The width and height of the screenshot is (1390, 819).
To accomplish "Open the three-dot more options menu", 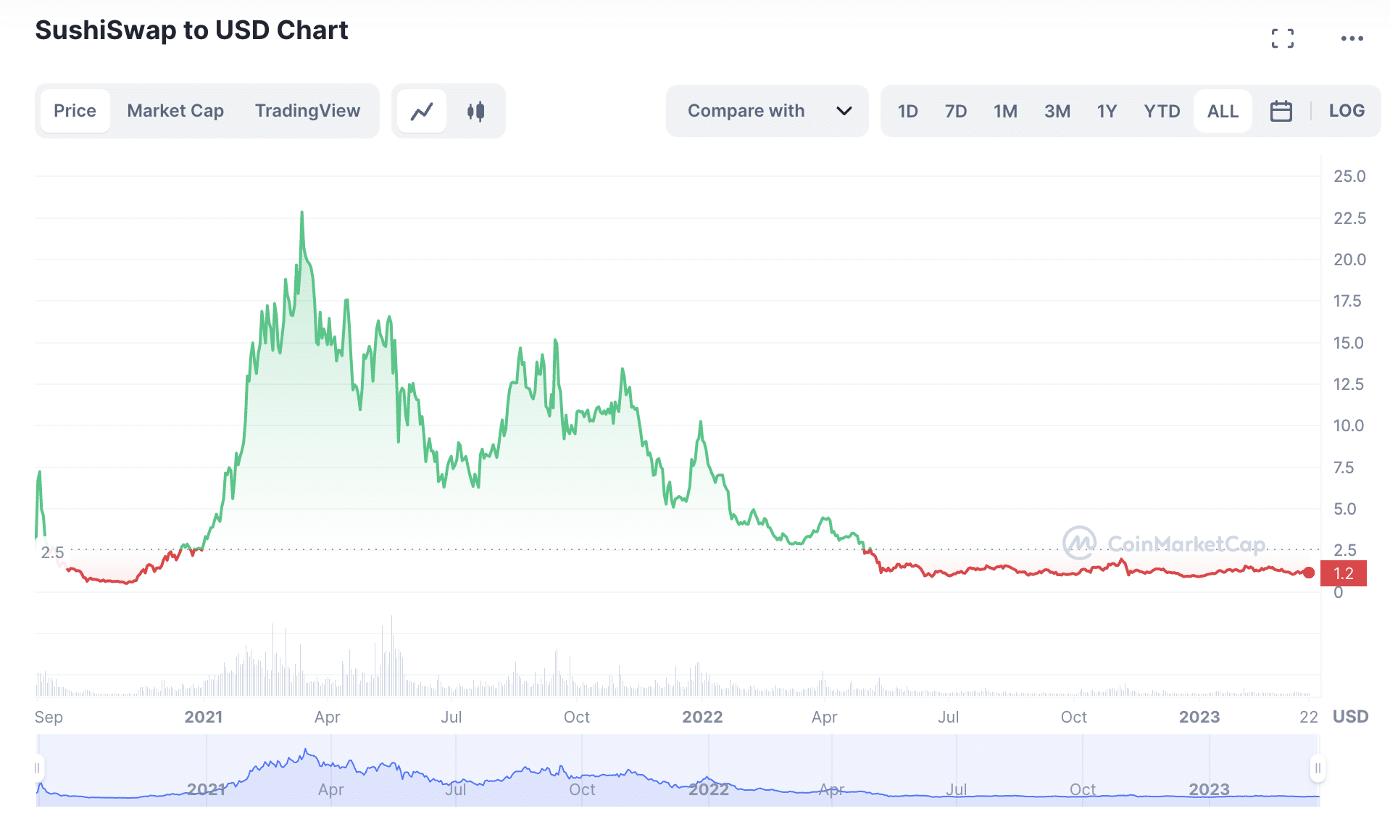I will (1352, 38).
